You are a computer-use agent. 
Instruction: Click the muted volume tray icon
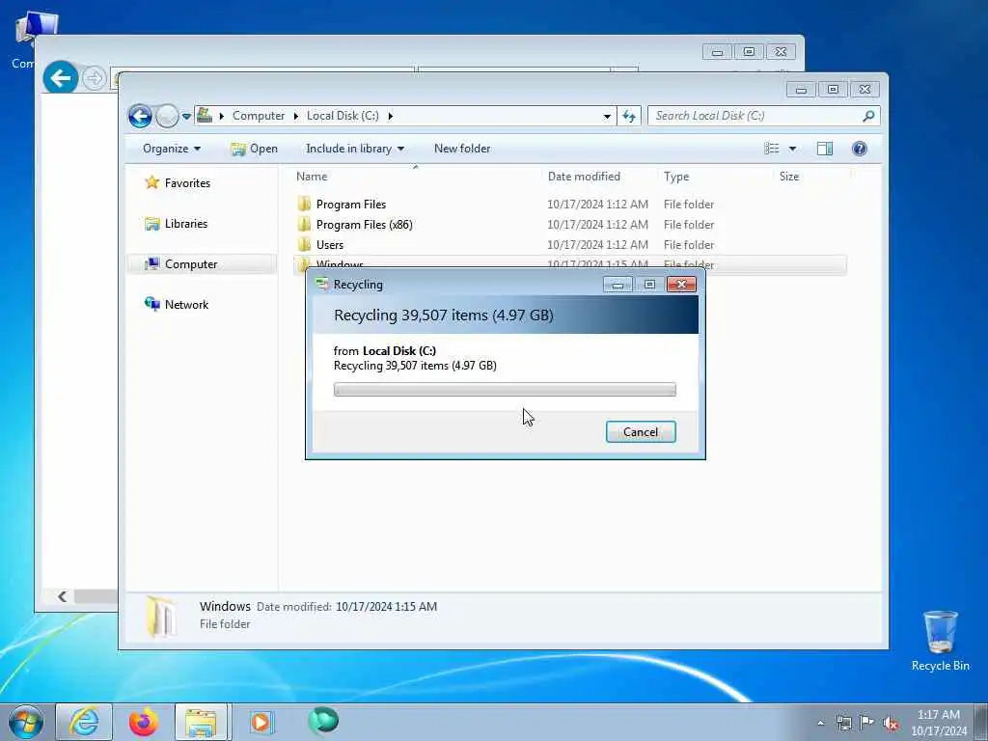pyautogui.click(x=891, y=724)
